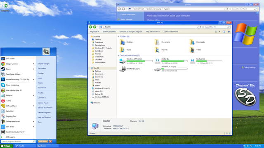264x148 pixels.
Task: Click the Shut down button
Action: pyautogui.click(x=43, y=141)
